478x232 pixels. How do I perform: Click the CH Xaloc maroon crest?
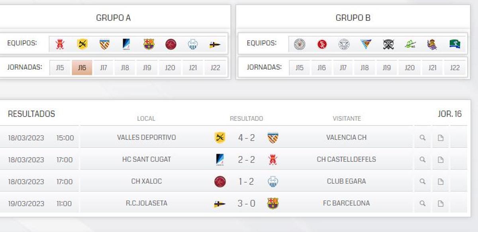point(170,44)
